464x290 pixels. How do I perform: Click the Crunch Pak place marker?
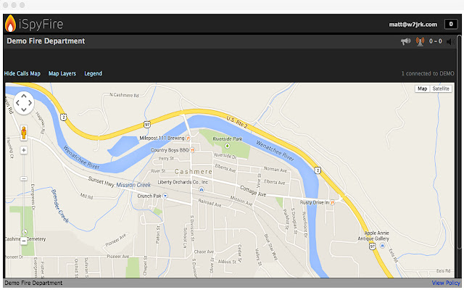pyautogui.click(x=165, y=196)
